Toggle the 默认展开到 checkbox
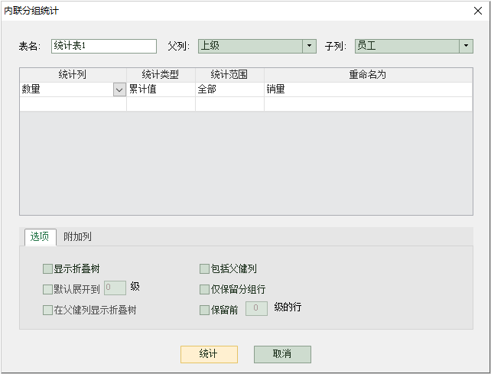The height and width of the screenshot is (374, 491). [x=48, y=289]
